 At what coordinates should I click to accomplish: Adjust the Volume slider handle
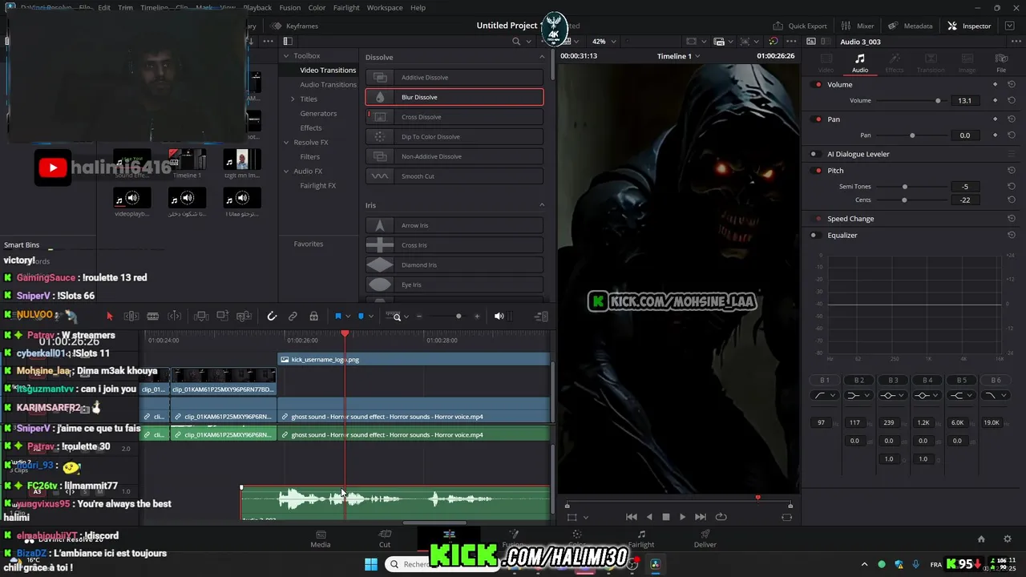938,100
